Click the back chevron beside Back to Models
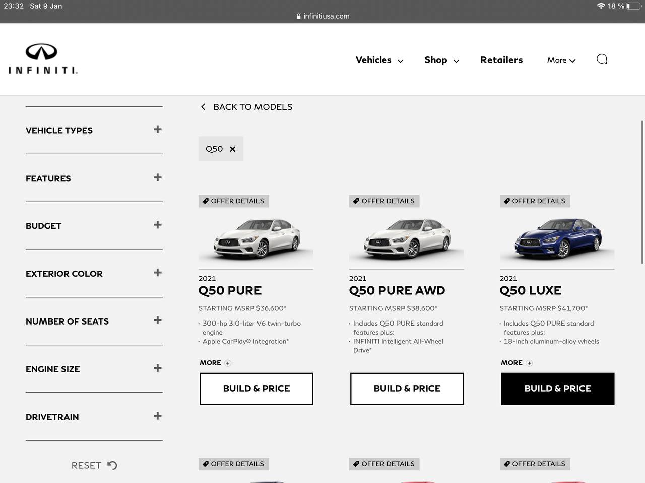645x483 pixels. click(x=203, y=107)
